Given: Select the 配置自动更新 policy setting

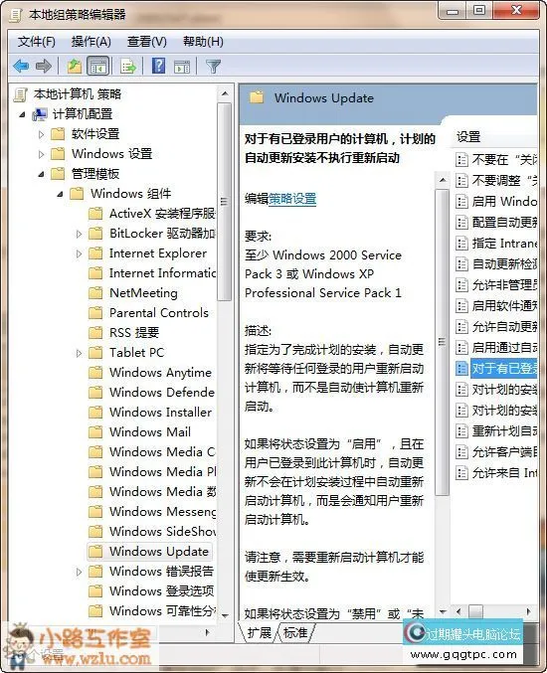Looking at the screenshot, I should [496, 223].
